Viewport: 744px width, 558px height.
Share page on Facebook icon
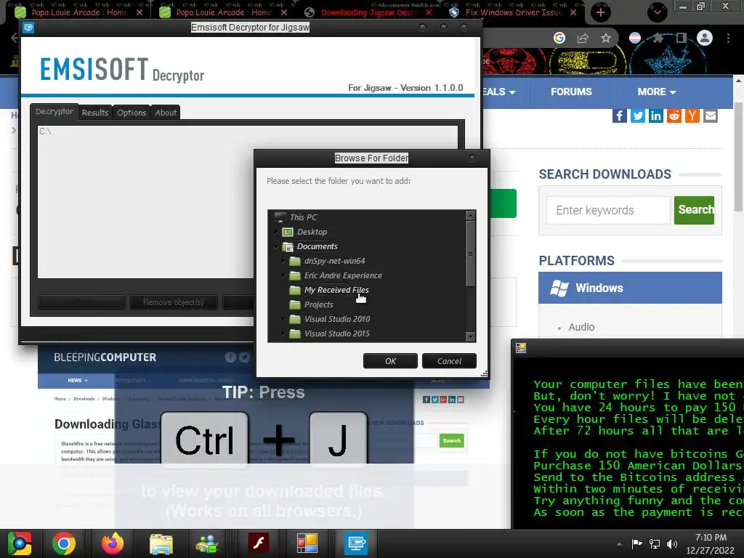(620, 116)
